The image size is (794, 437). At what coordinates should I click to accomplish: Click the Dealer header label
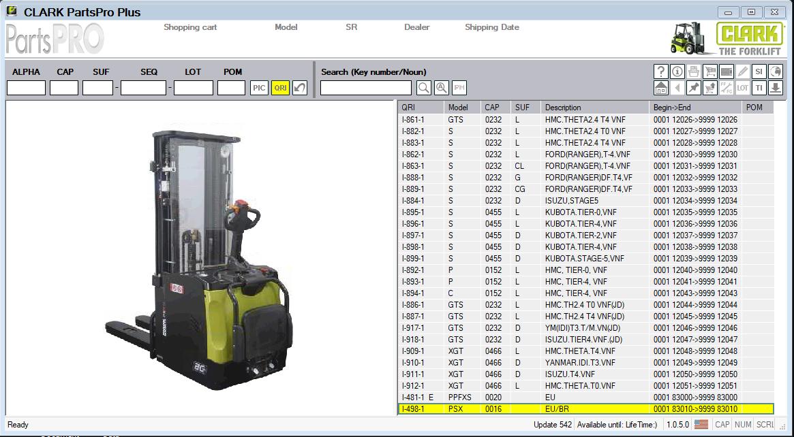pos(416,27)
